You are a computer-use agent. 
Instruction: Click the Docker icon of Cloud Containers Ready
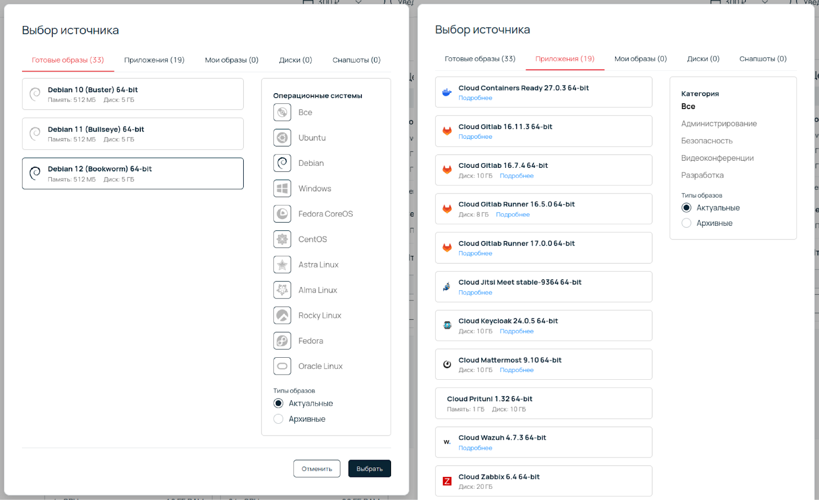[447, 92]
